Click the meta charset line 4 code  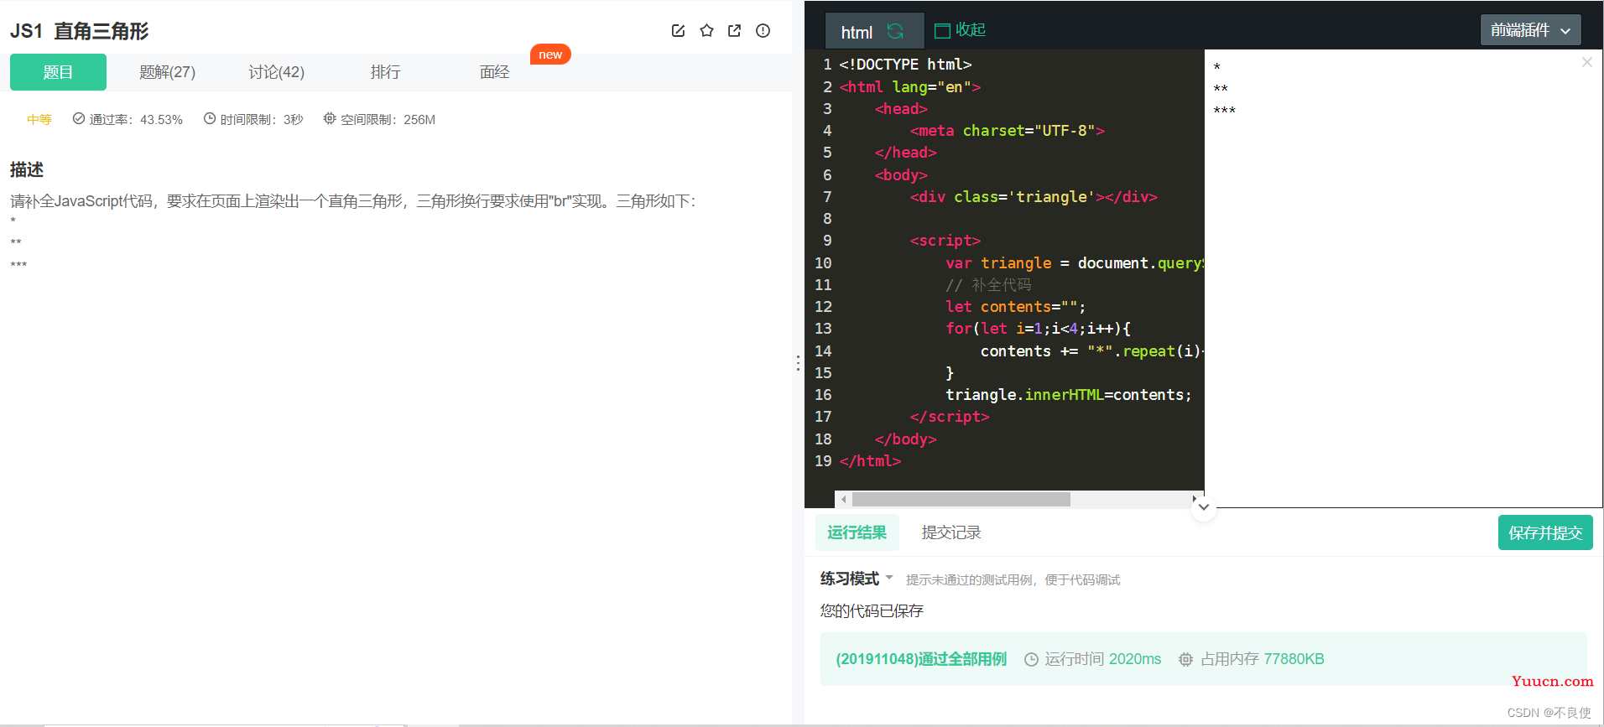pyautogui.click(x=1007, y=131)
